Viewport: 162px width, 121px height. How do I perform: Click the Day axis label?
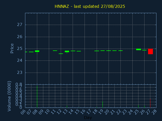88,117
